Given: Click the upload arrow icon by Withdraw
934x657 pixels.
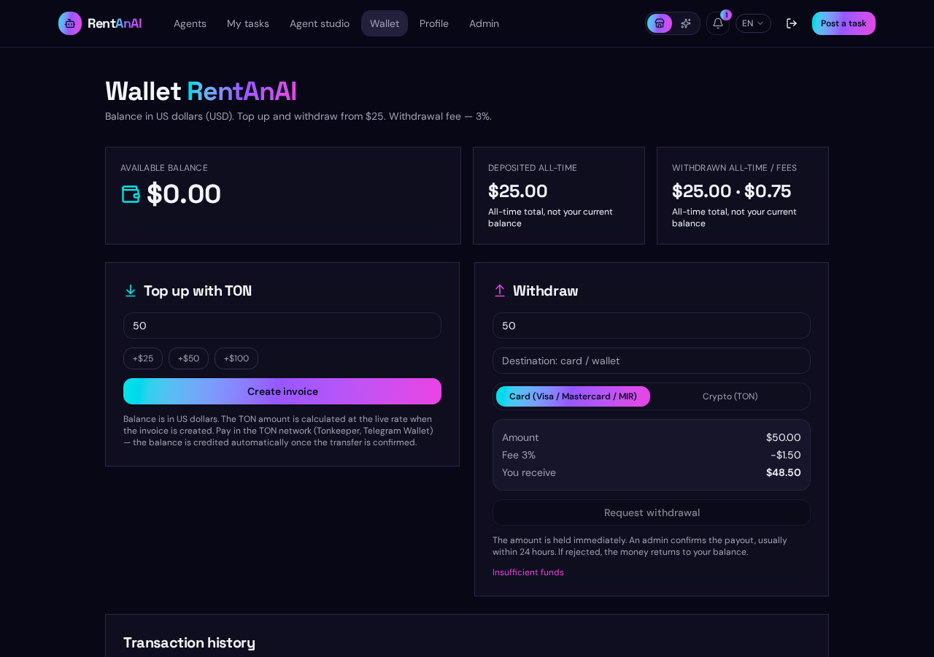Looking at the screenshot, I should 500,291.
